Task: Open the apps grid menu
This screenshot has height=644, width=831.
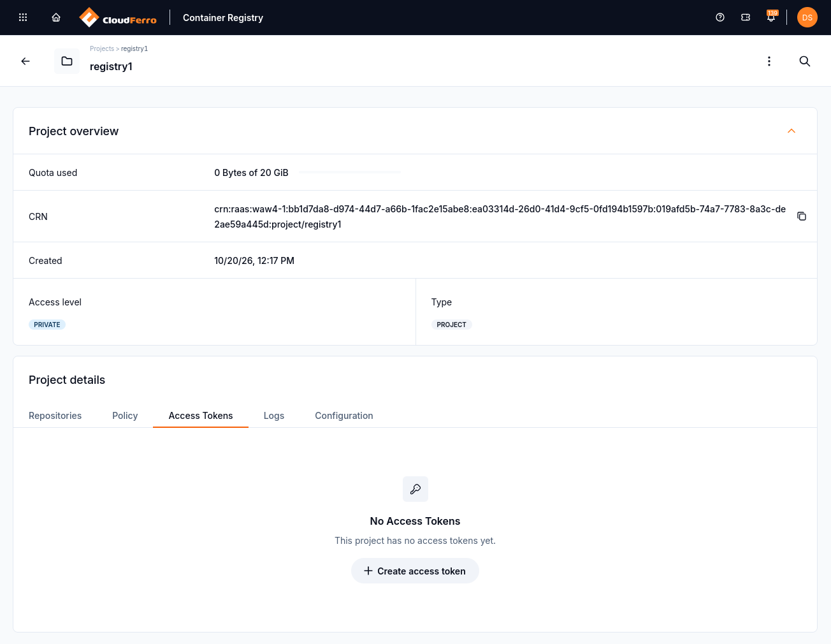Action: 23,17
